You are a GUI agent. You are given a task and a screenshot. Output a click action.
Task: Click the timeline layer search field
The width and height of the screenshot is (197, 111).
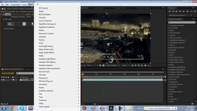click(x=25, y=73)
